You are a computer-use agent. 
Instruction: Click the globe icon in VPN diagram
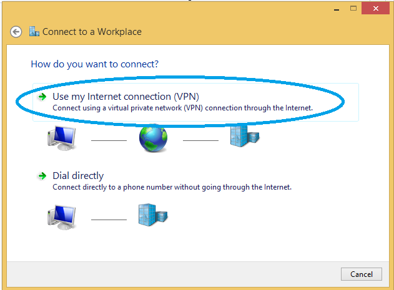coord(153,138)
